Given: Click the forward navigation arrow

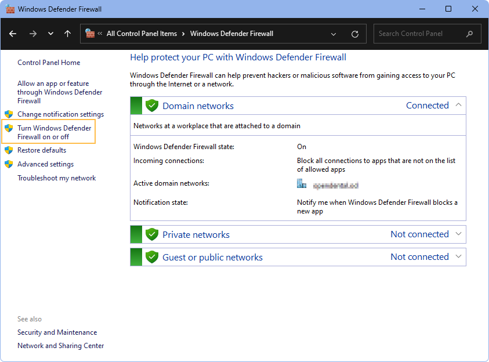Looking at the screenshot, I should coord(32,34).
